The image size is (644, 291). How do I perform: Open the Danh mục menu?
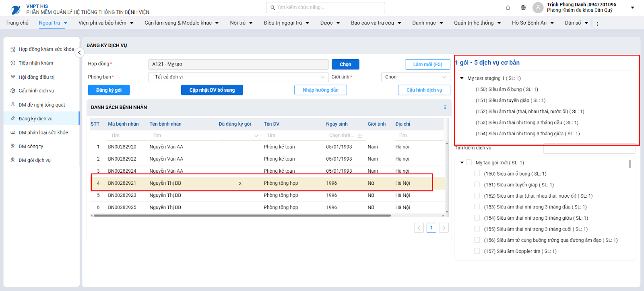(x=427, y=23)
